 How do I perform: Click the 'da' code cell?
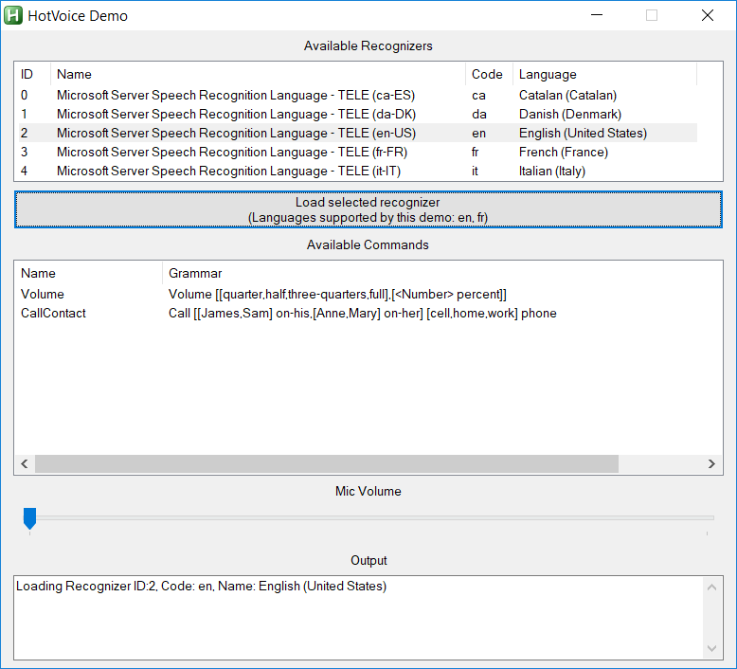click(x=479, y=115)
